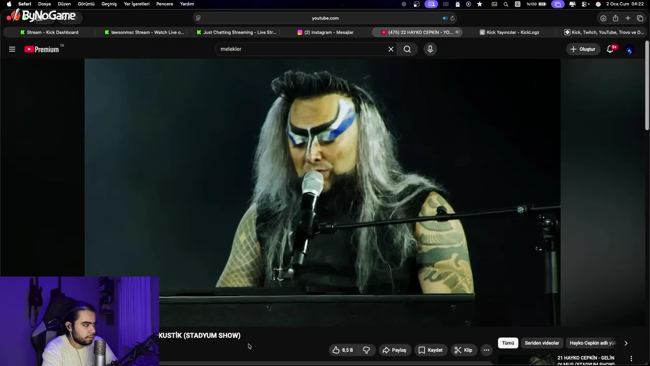Open a new Safari tab

[x=628, y=18]
